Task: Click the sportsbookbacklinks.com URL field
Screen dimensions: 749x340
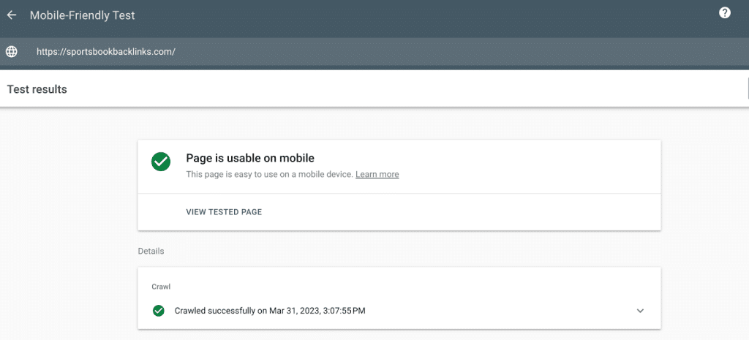Action: click(x=107, y=52)
